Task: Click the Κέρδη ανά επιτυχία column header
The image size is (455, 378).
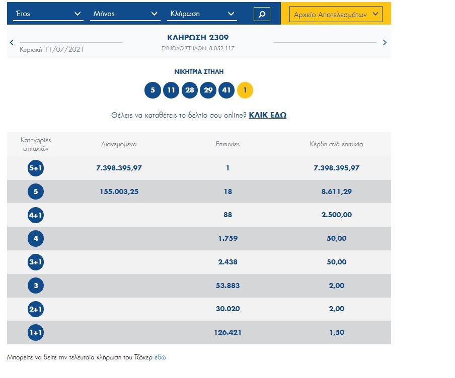Action: [336, 144]
